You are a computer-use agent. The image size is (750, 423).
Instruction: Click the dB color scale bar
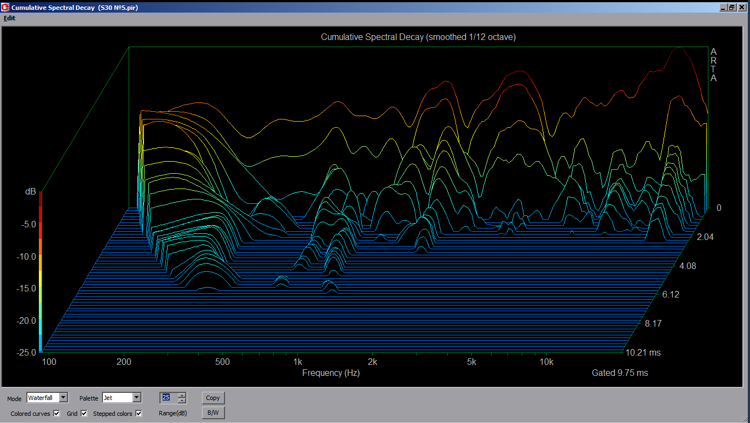41,271
